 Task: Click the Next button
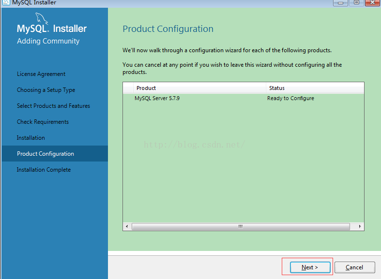coord(310,267)
